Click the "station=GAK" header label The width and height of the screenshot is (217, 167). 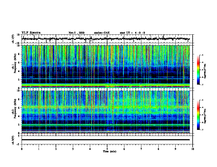coord(102,33)
